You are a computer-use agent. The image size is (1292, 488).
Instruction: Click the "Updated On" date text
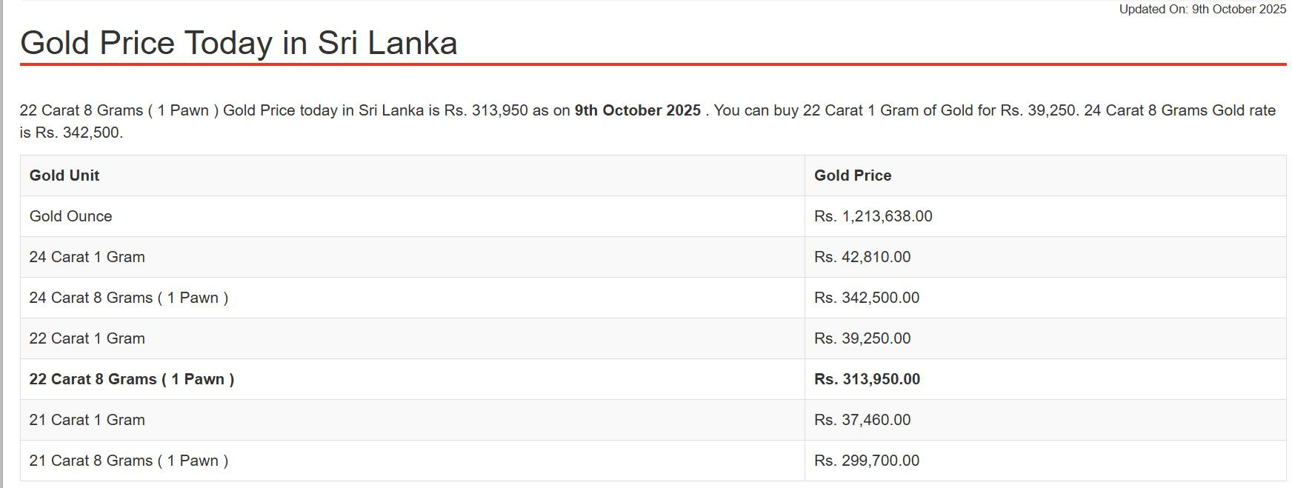tap(1202, 10)
